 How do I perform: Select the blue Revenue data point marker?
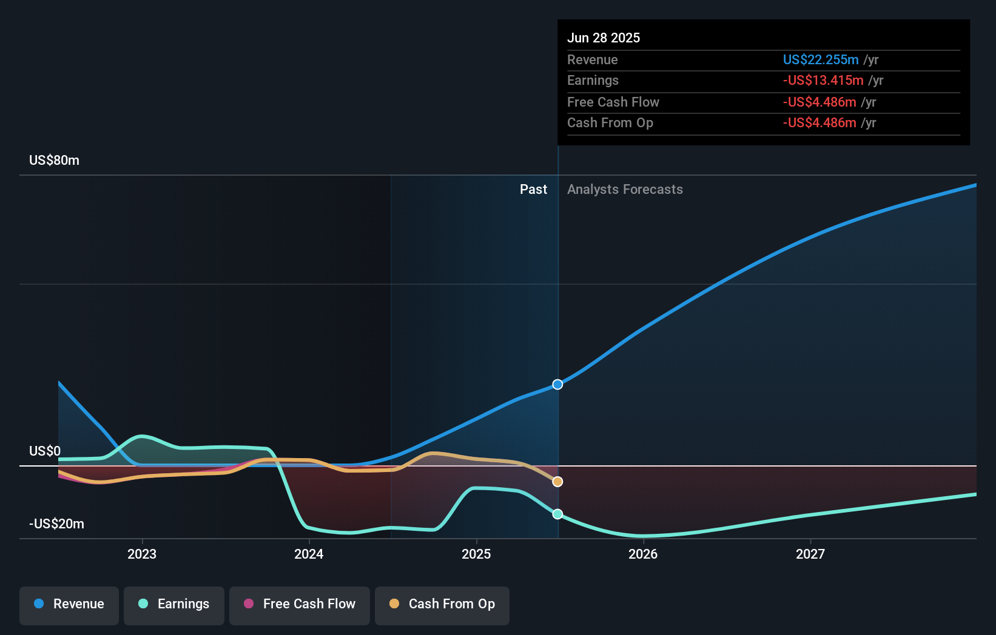click(x=557, y=384)
